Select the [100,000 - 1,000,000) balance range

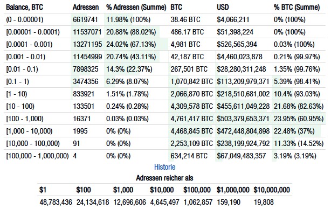pos(37,156)
